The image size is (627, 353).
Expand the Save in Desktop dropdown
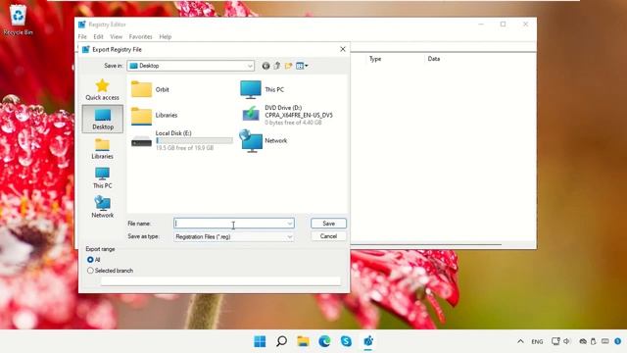point(250,66)
